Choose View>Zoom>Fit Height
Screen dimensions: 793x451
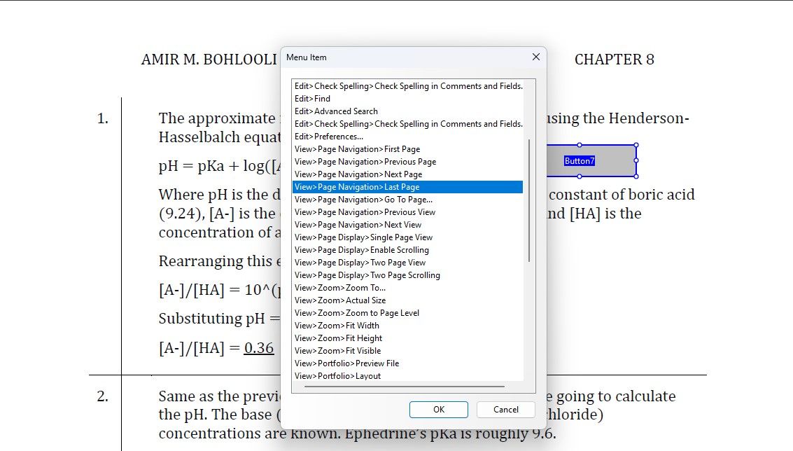click(407, 338)
